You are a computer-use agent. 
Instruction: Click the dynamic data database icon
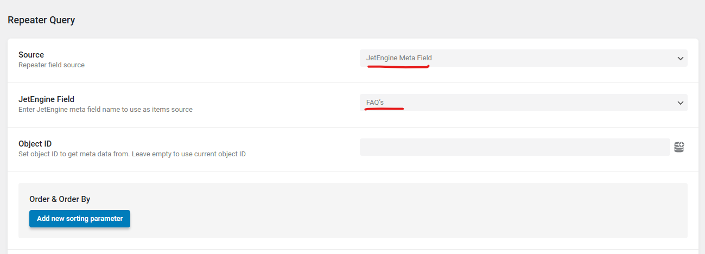(x=679, y=147)
